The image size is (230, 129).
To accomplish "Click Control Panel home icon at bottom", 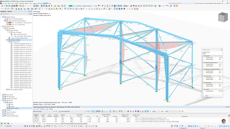I will click(203, 96).
